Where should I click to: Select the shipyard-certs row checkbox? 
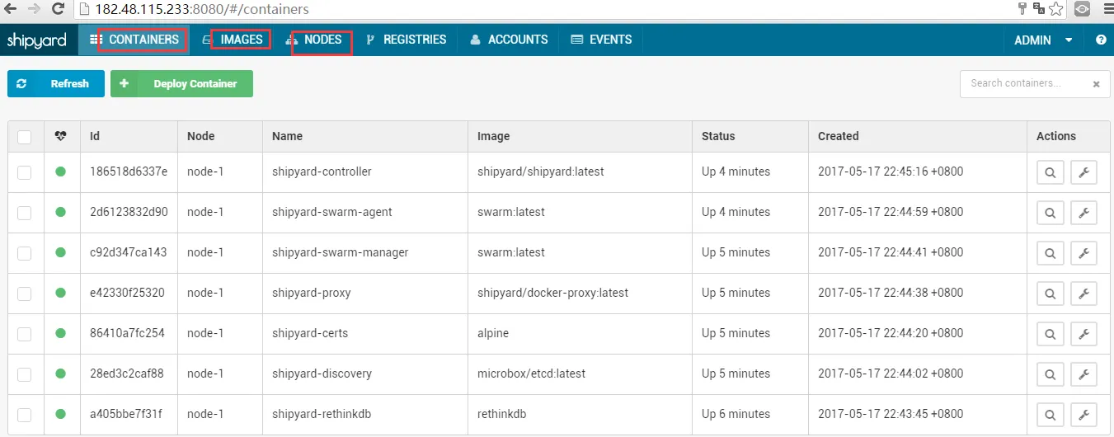coord(25,334)
